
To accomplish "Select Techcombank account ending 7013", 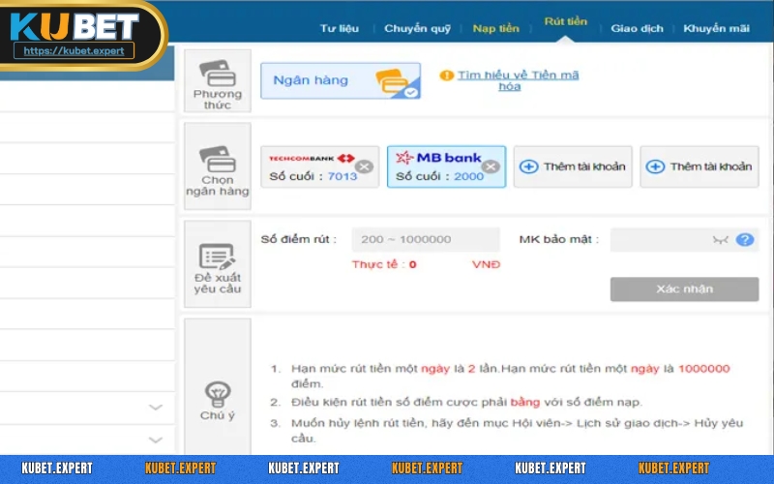I will click(x=312, y=166).
